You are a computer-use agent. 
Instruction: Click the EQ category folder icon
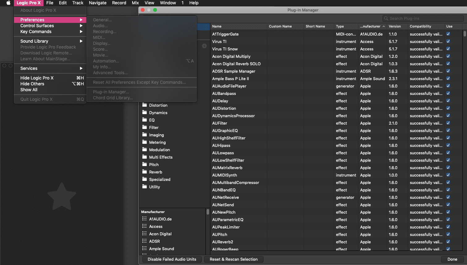pos(145,120)
